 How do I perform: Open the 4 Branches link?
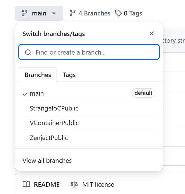pos(90,13)
